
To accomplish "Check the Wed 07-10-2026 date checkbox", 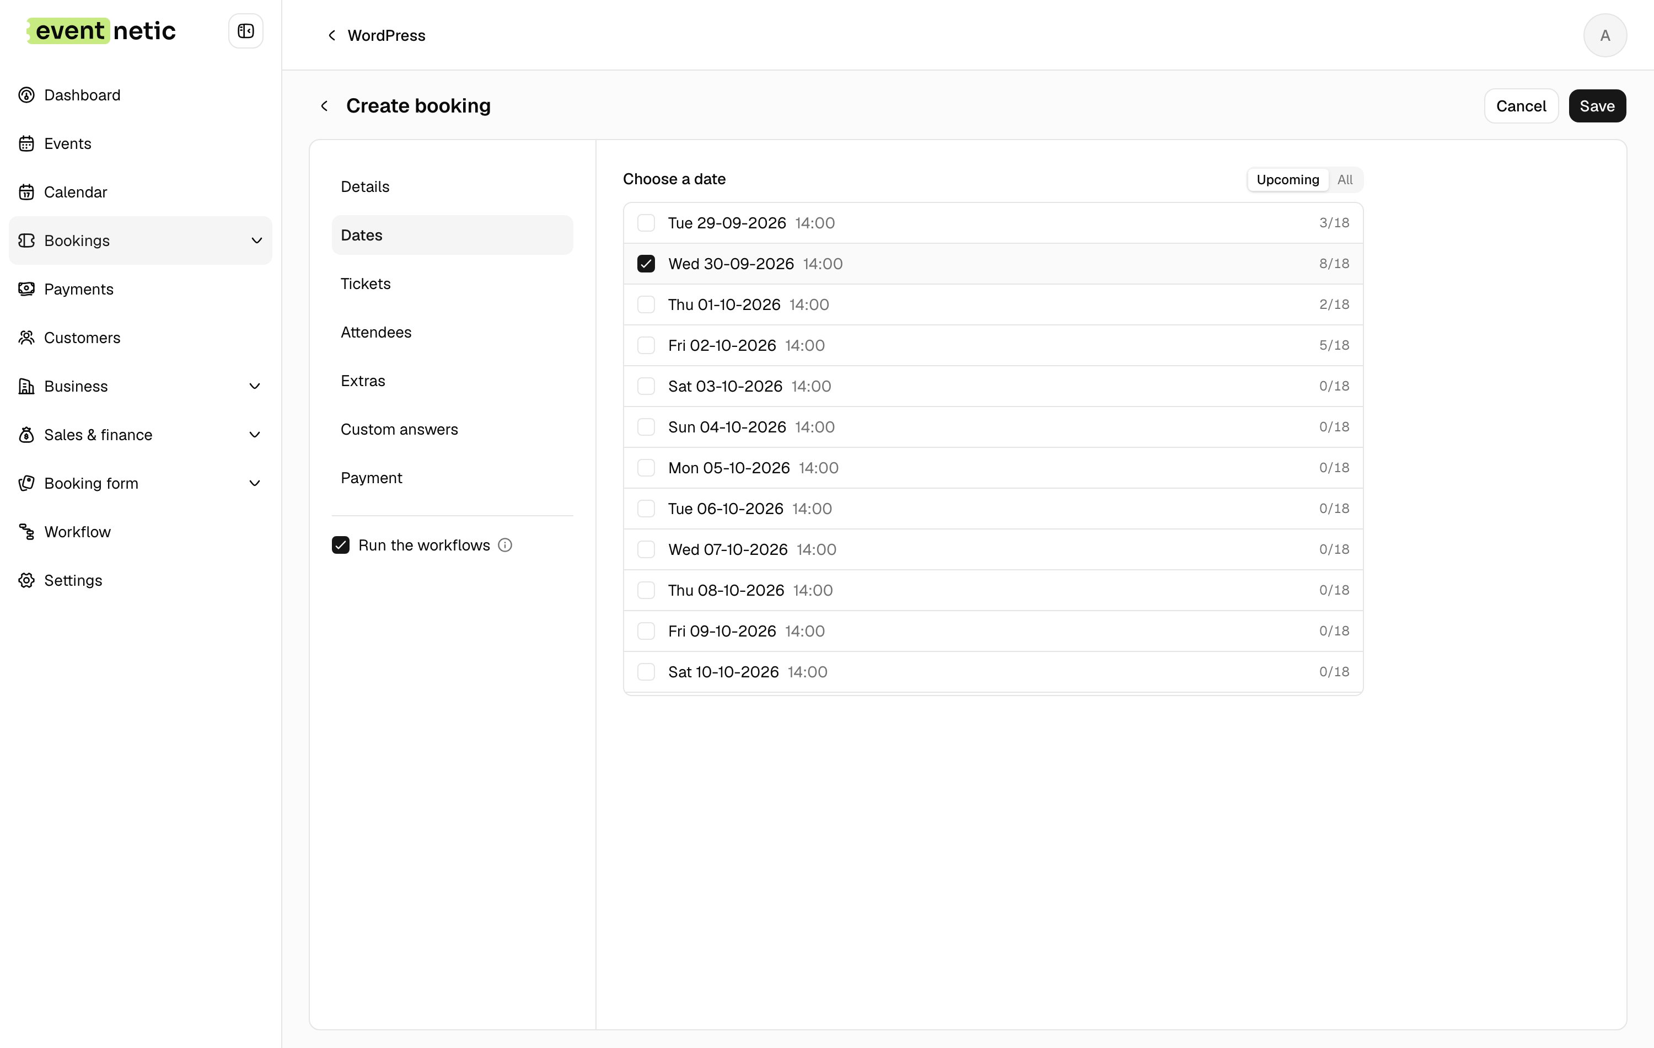I will 646,549.
